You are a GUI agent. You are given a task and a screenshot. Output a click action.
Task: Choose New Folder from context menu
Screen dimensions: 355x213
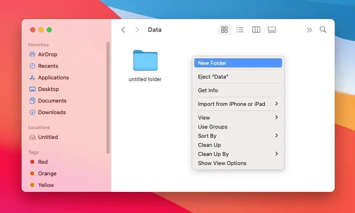(238, 63)
